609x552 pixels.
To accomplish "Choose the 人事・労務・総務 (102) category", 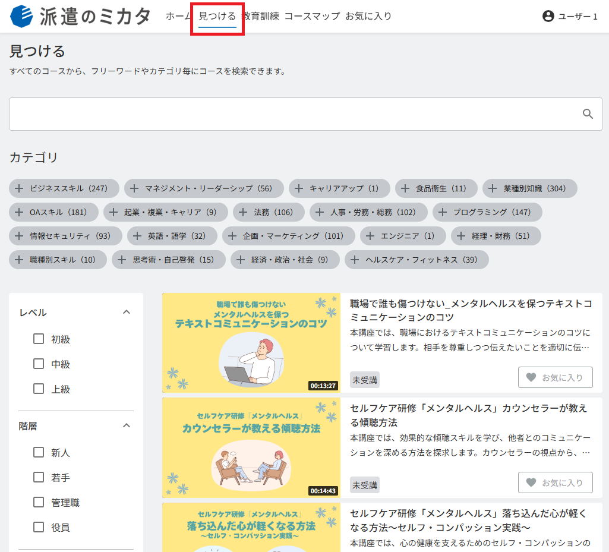I will click(x=368, y=212).
